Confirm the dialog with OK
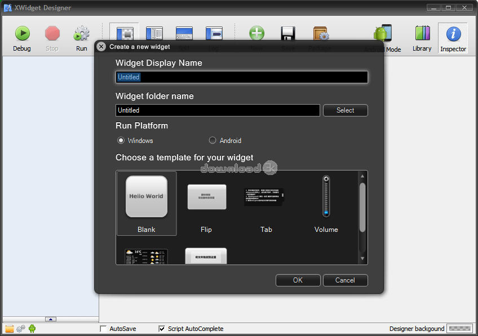The width and height of the screenshot is (478, 336). pyautogui.click(x=298, y=280)
